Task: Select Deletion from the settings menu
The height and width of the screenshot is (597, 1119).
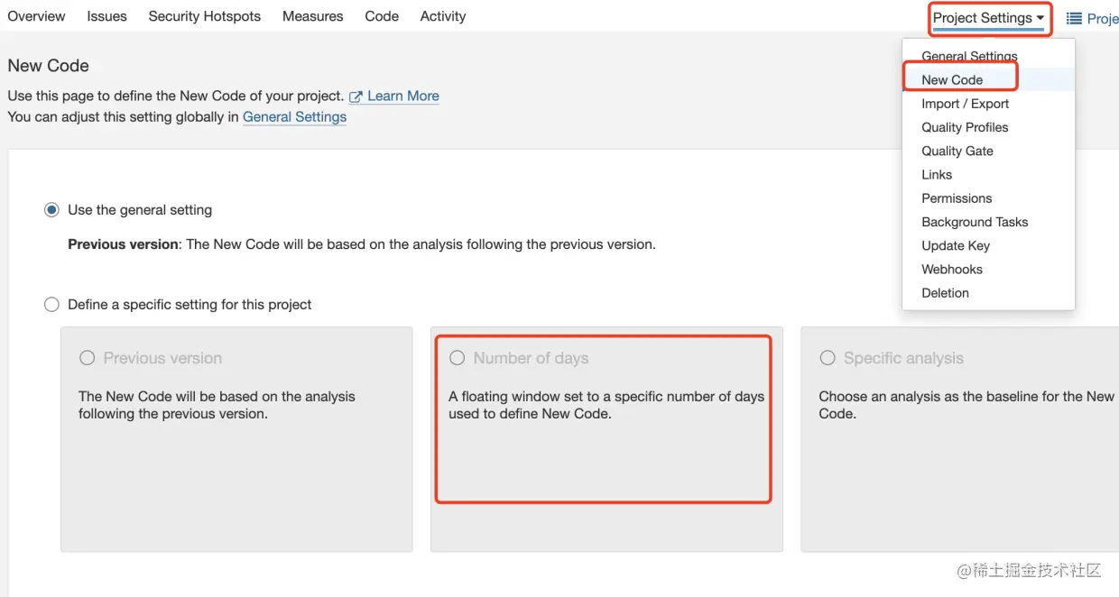Action: click(945, 292)
